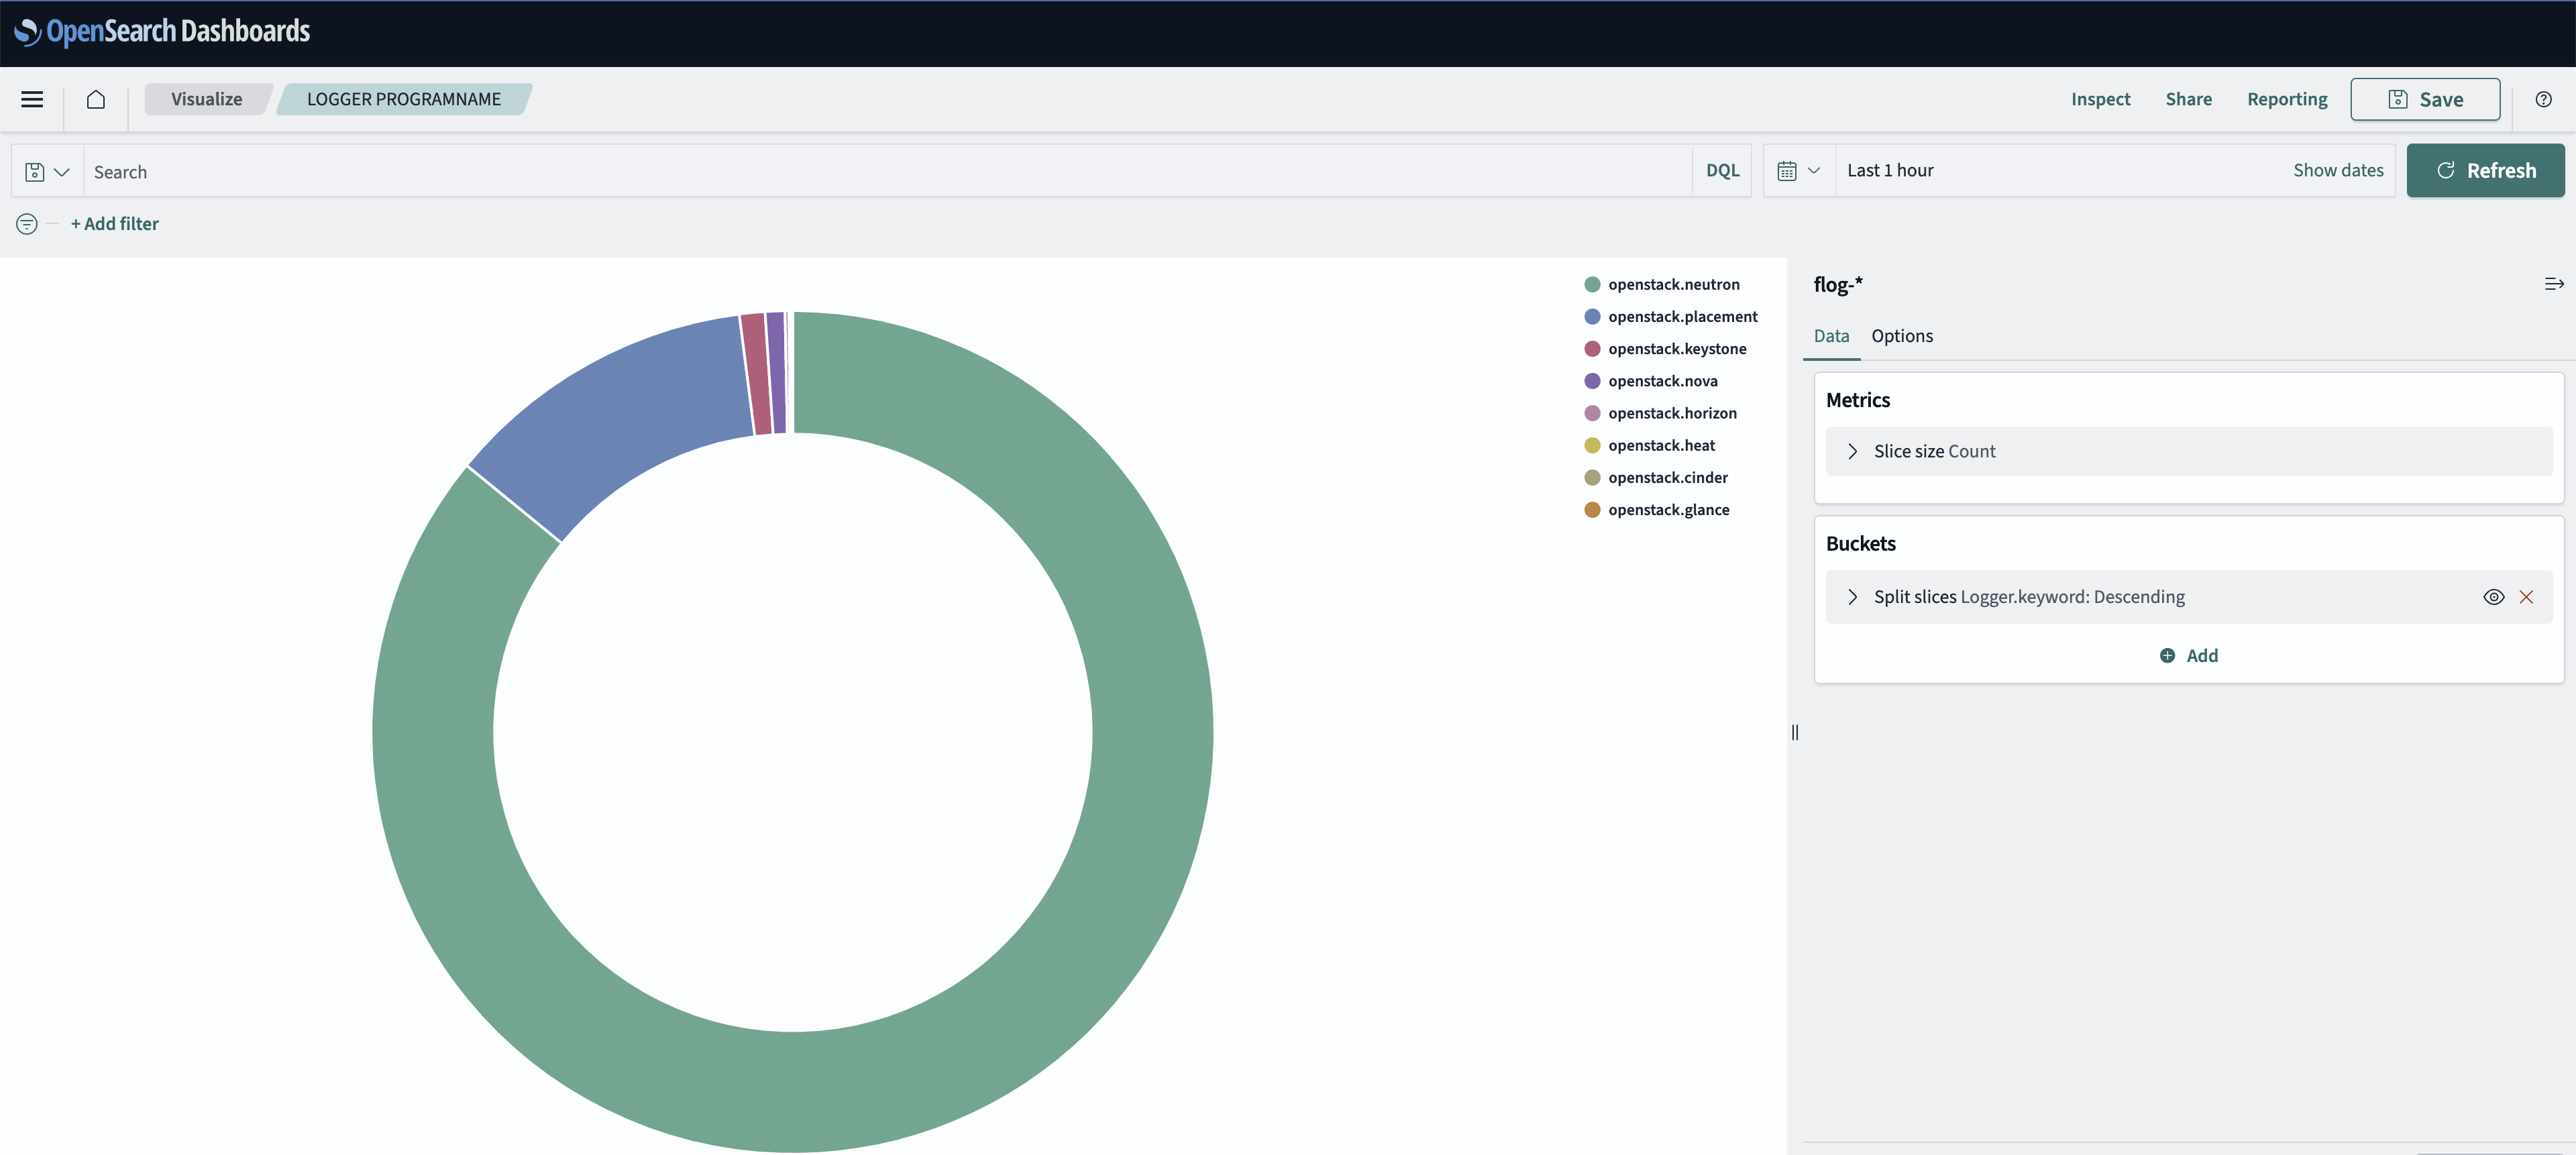This screenshot has width=2576, height=1155.
Task: Switch to the Options tab
Action: coord(1902,336)
